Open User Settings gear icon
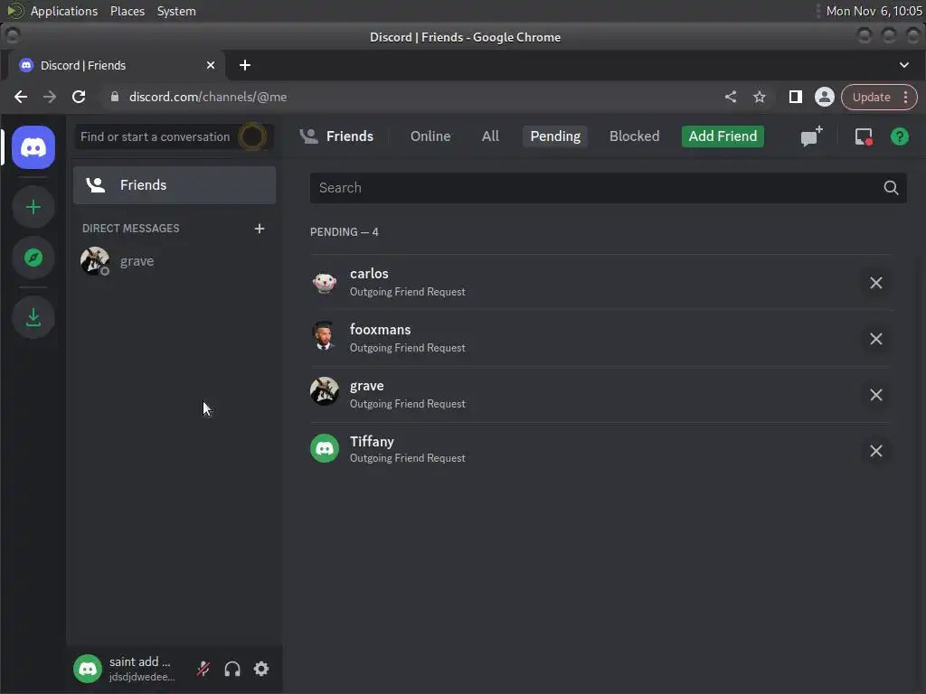The width and height of the screenshot is (926, 694). [261, 669]
